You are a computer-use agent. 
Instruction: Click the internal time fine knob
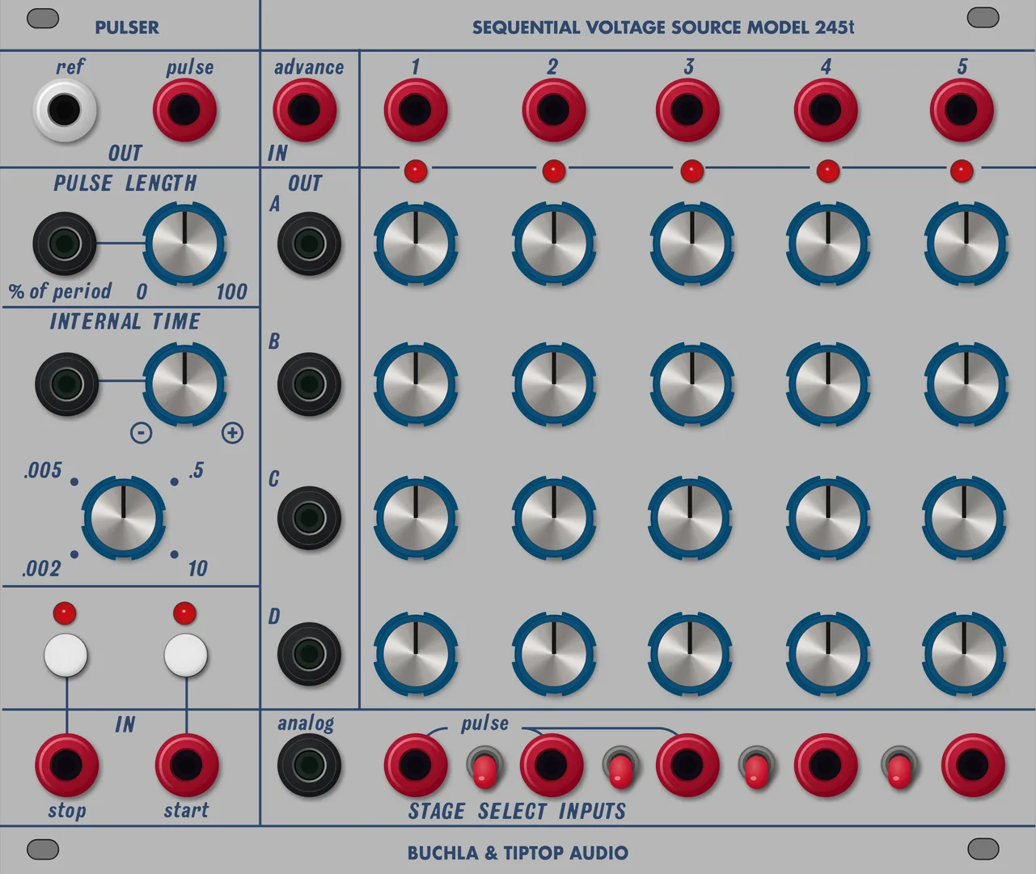pyautogui.click(x=184, y=384)
